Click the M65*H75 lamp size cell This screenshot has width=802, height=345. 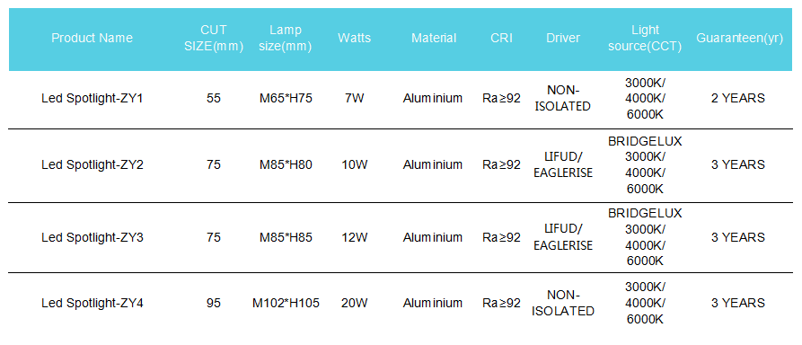pos(286,98)
